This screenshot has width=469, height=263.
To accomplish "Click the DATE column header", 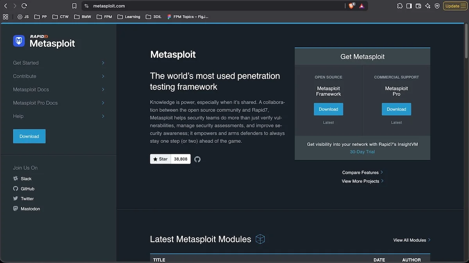I will point(379,260).
